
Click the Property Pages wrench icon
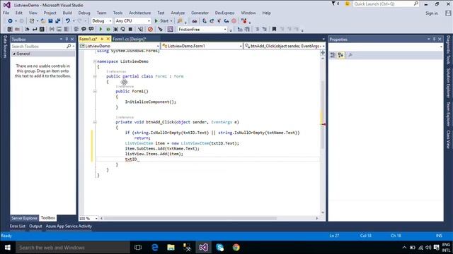coord(350,55)
